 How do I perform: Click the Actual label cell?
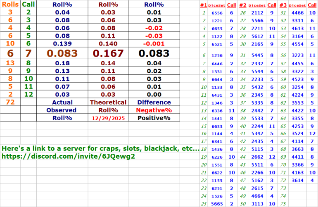[62, 102]
